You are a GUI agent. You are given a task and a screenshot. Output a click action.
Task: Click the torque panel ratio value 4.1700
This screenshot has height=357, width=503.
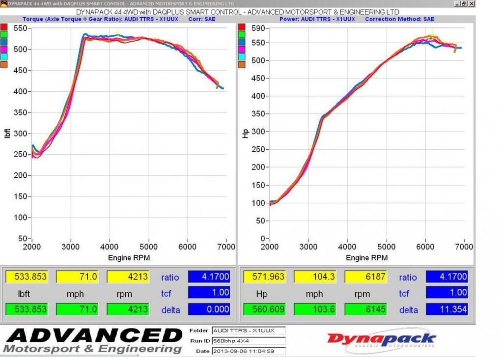coord(209,277)
